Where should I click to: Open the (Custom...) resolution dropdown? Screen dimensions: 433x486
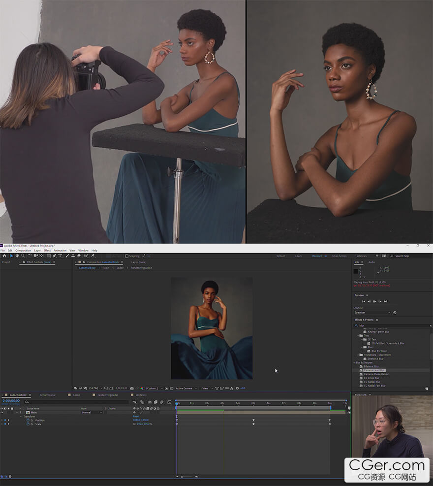154,388
